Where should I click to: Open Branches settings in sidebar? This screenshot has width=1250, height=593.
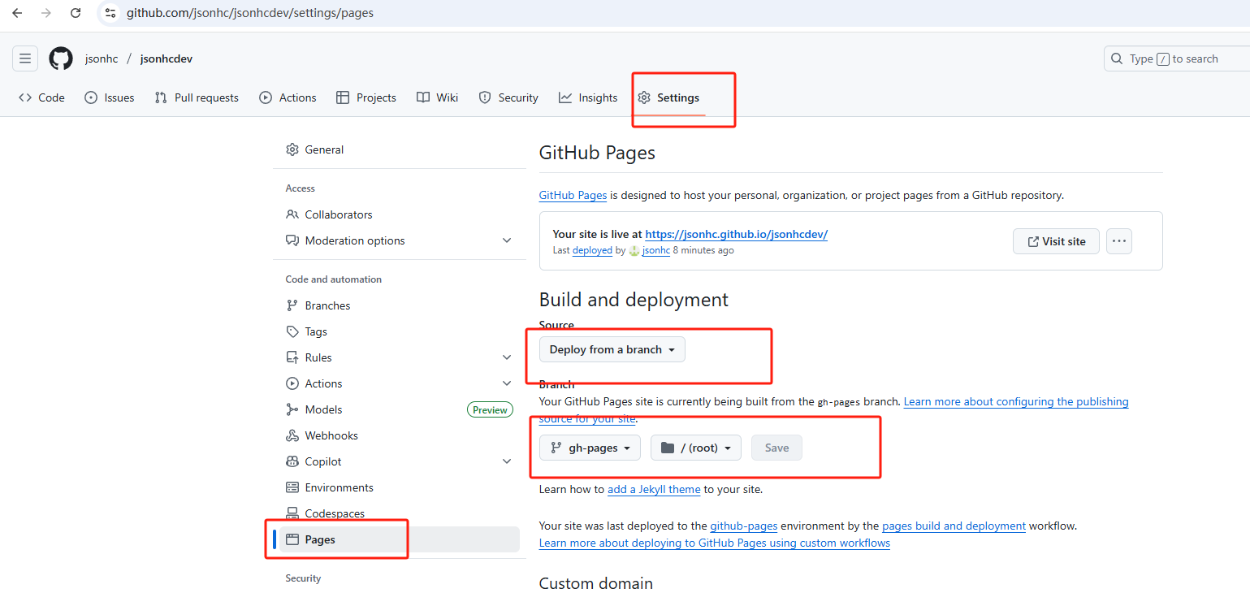(400, 305)
